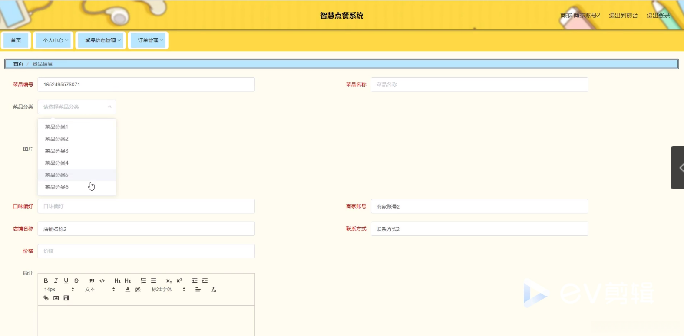Click inside the 简介 rich text area
The width and height of the screenshot is (684, 336).
pyautogui.click(x=146, y=320)
